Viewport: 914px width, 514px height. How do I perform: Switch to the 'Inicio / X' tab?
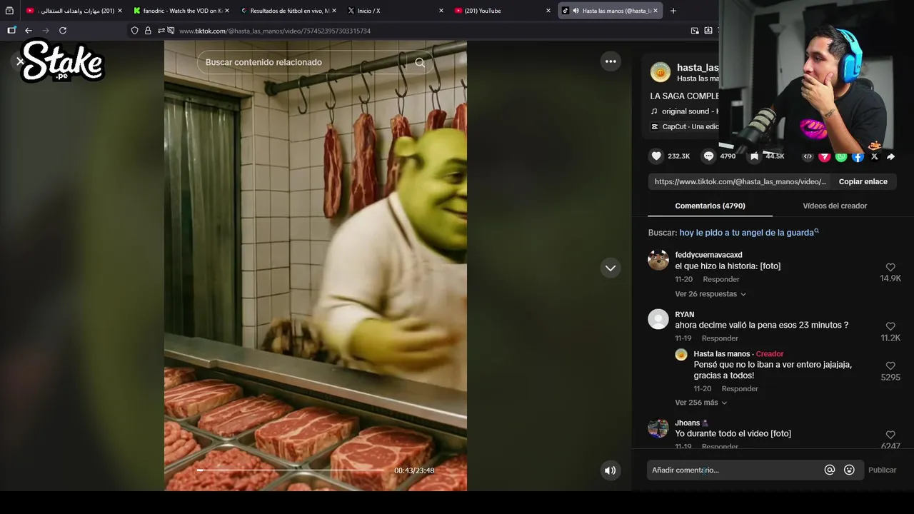[395, 11]
